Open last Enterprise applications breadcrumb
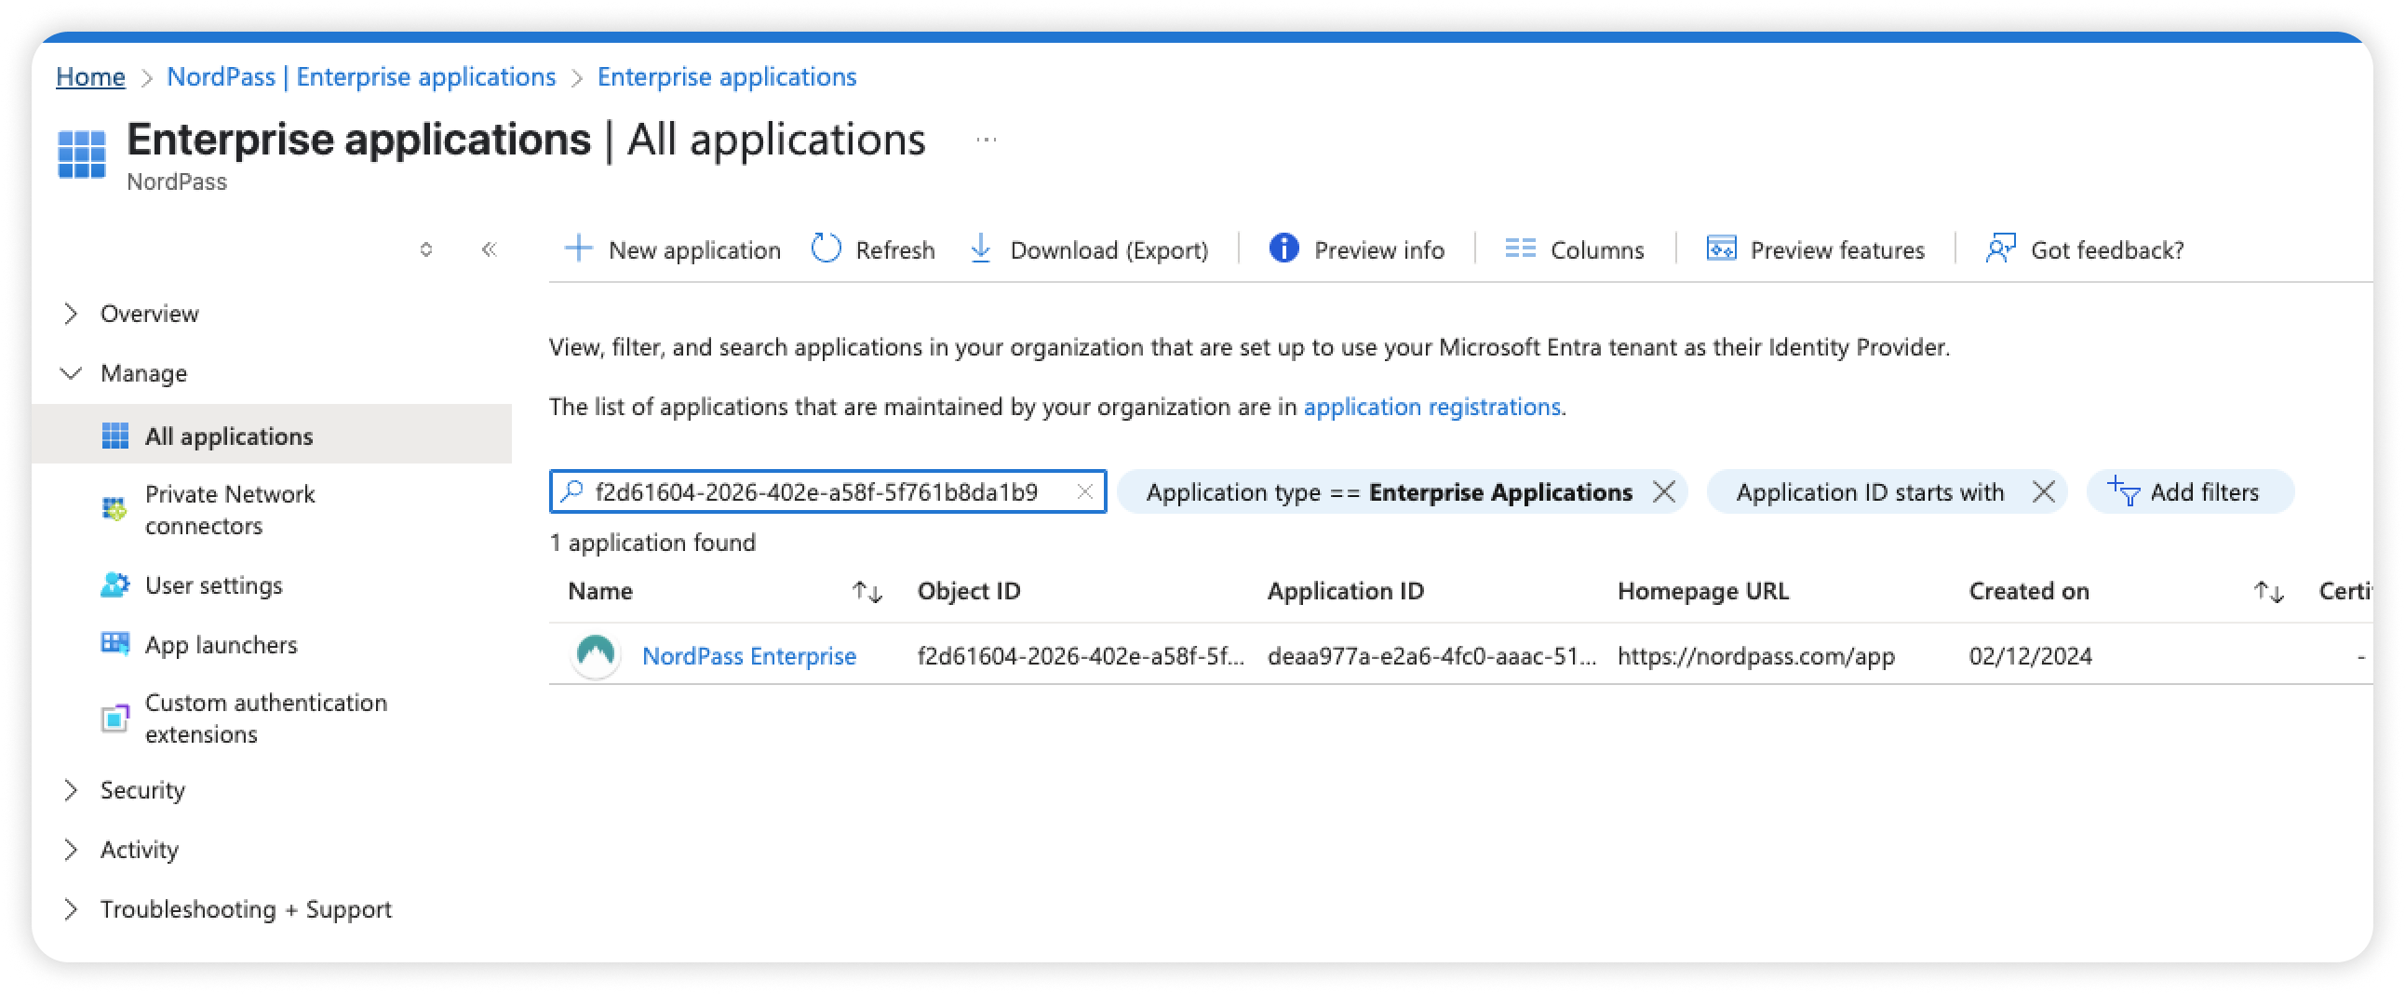 point(726,76)
